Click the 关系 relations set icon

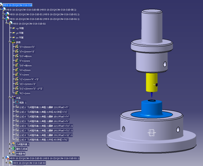[x=14, y=98]
